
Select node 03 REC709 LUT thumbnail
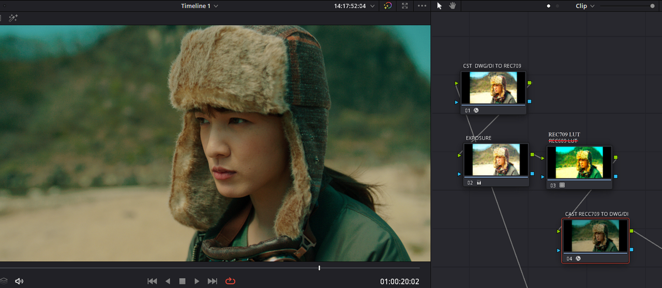[579, 162]
